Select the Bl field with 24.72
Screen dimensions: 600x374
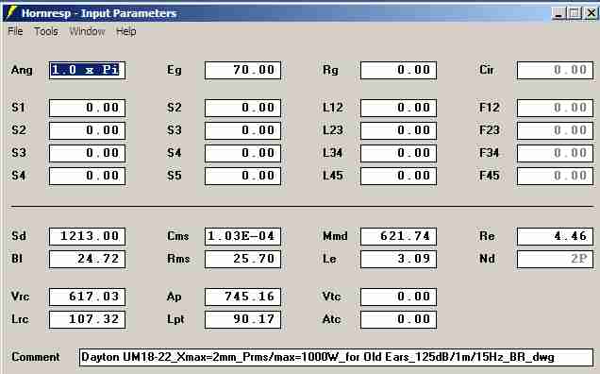pyautogui.click(x=87, y=259)
